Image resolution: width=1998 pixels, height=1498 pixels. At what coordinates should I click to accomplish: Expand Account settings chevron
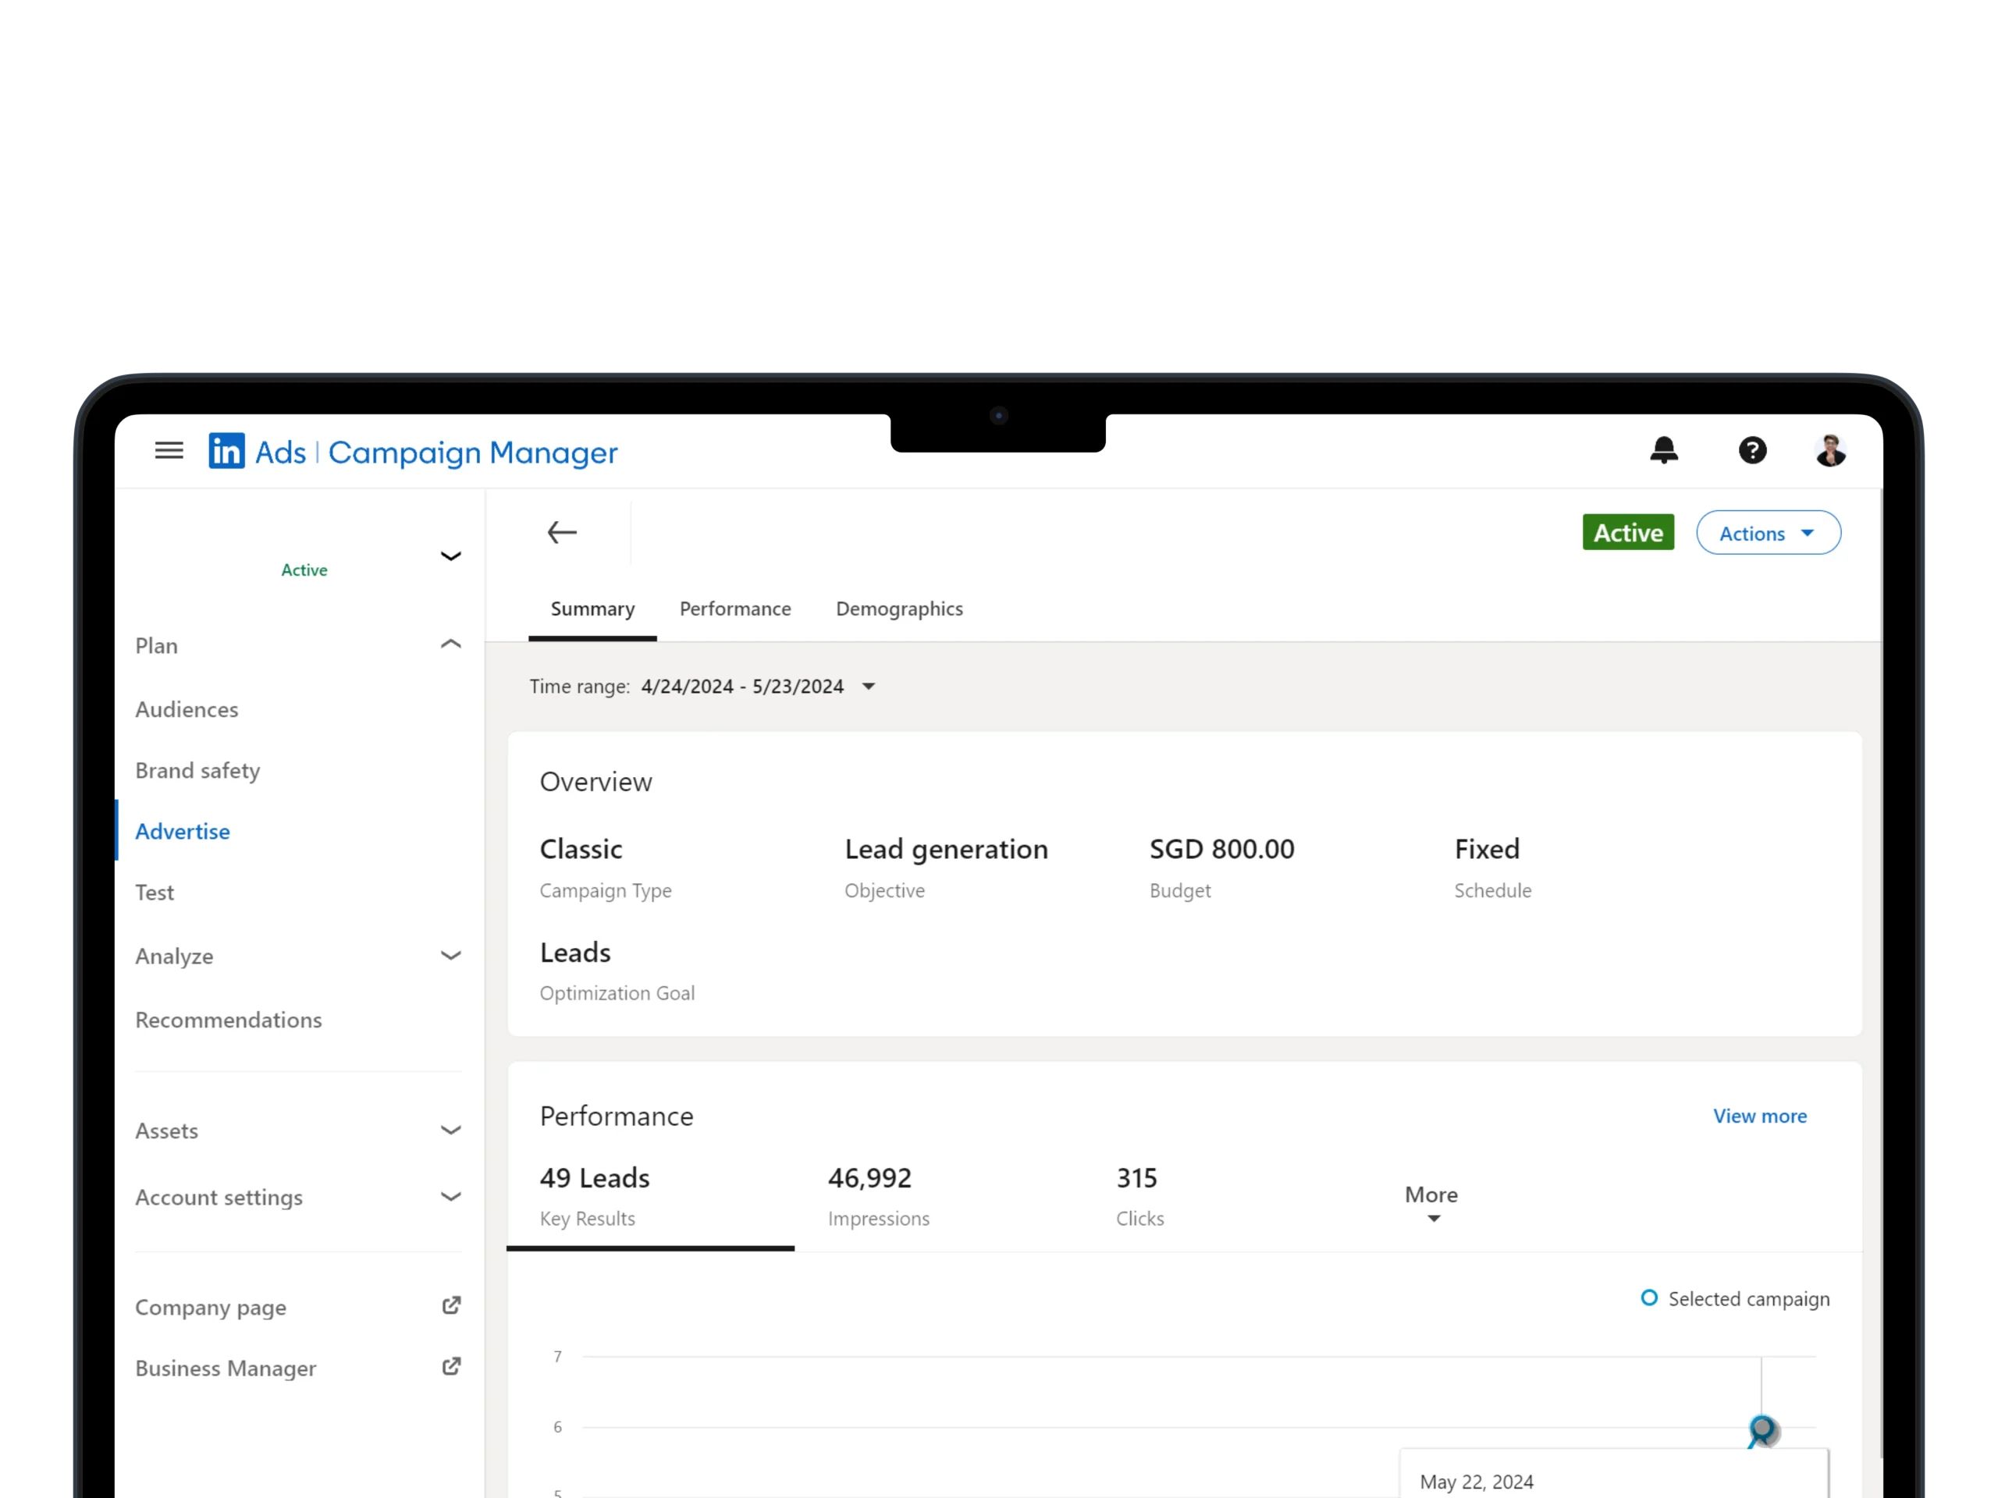pos(451,1196)
